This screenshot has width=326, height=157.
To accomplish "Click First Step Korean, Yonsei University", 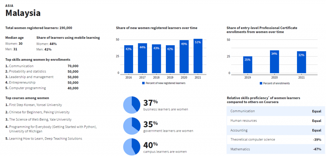I will (x=34, y=105).
